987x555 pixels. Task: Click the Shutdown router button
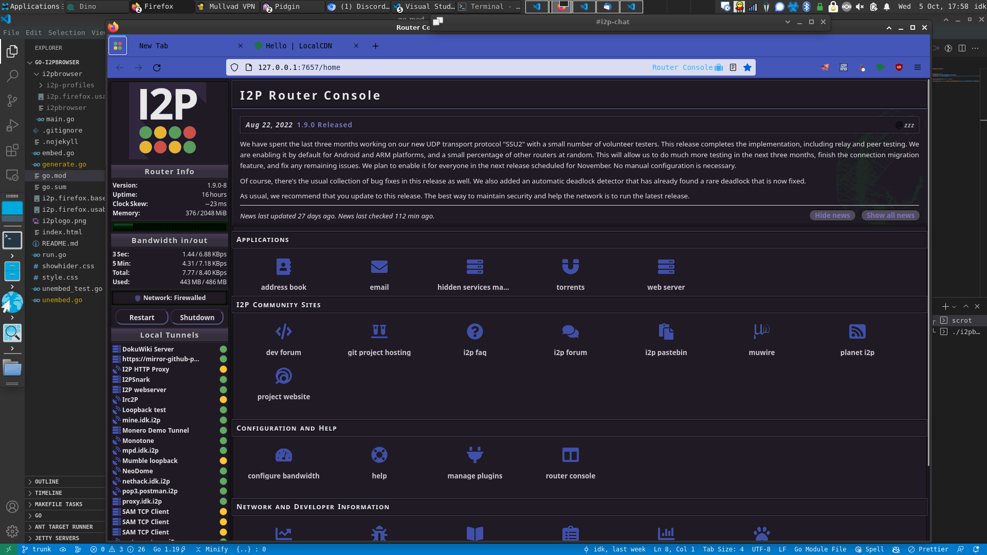click(x=197, y=318)
